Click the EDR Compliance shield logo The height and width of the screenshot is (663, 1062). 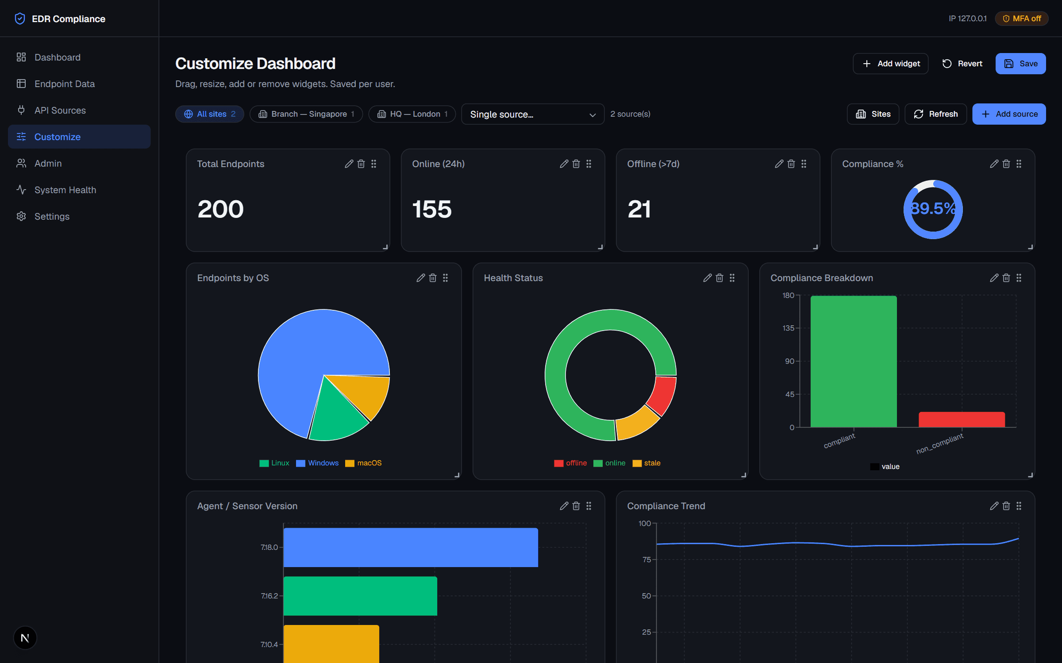click(x=20, y=19)
